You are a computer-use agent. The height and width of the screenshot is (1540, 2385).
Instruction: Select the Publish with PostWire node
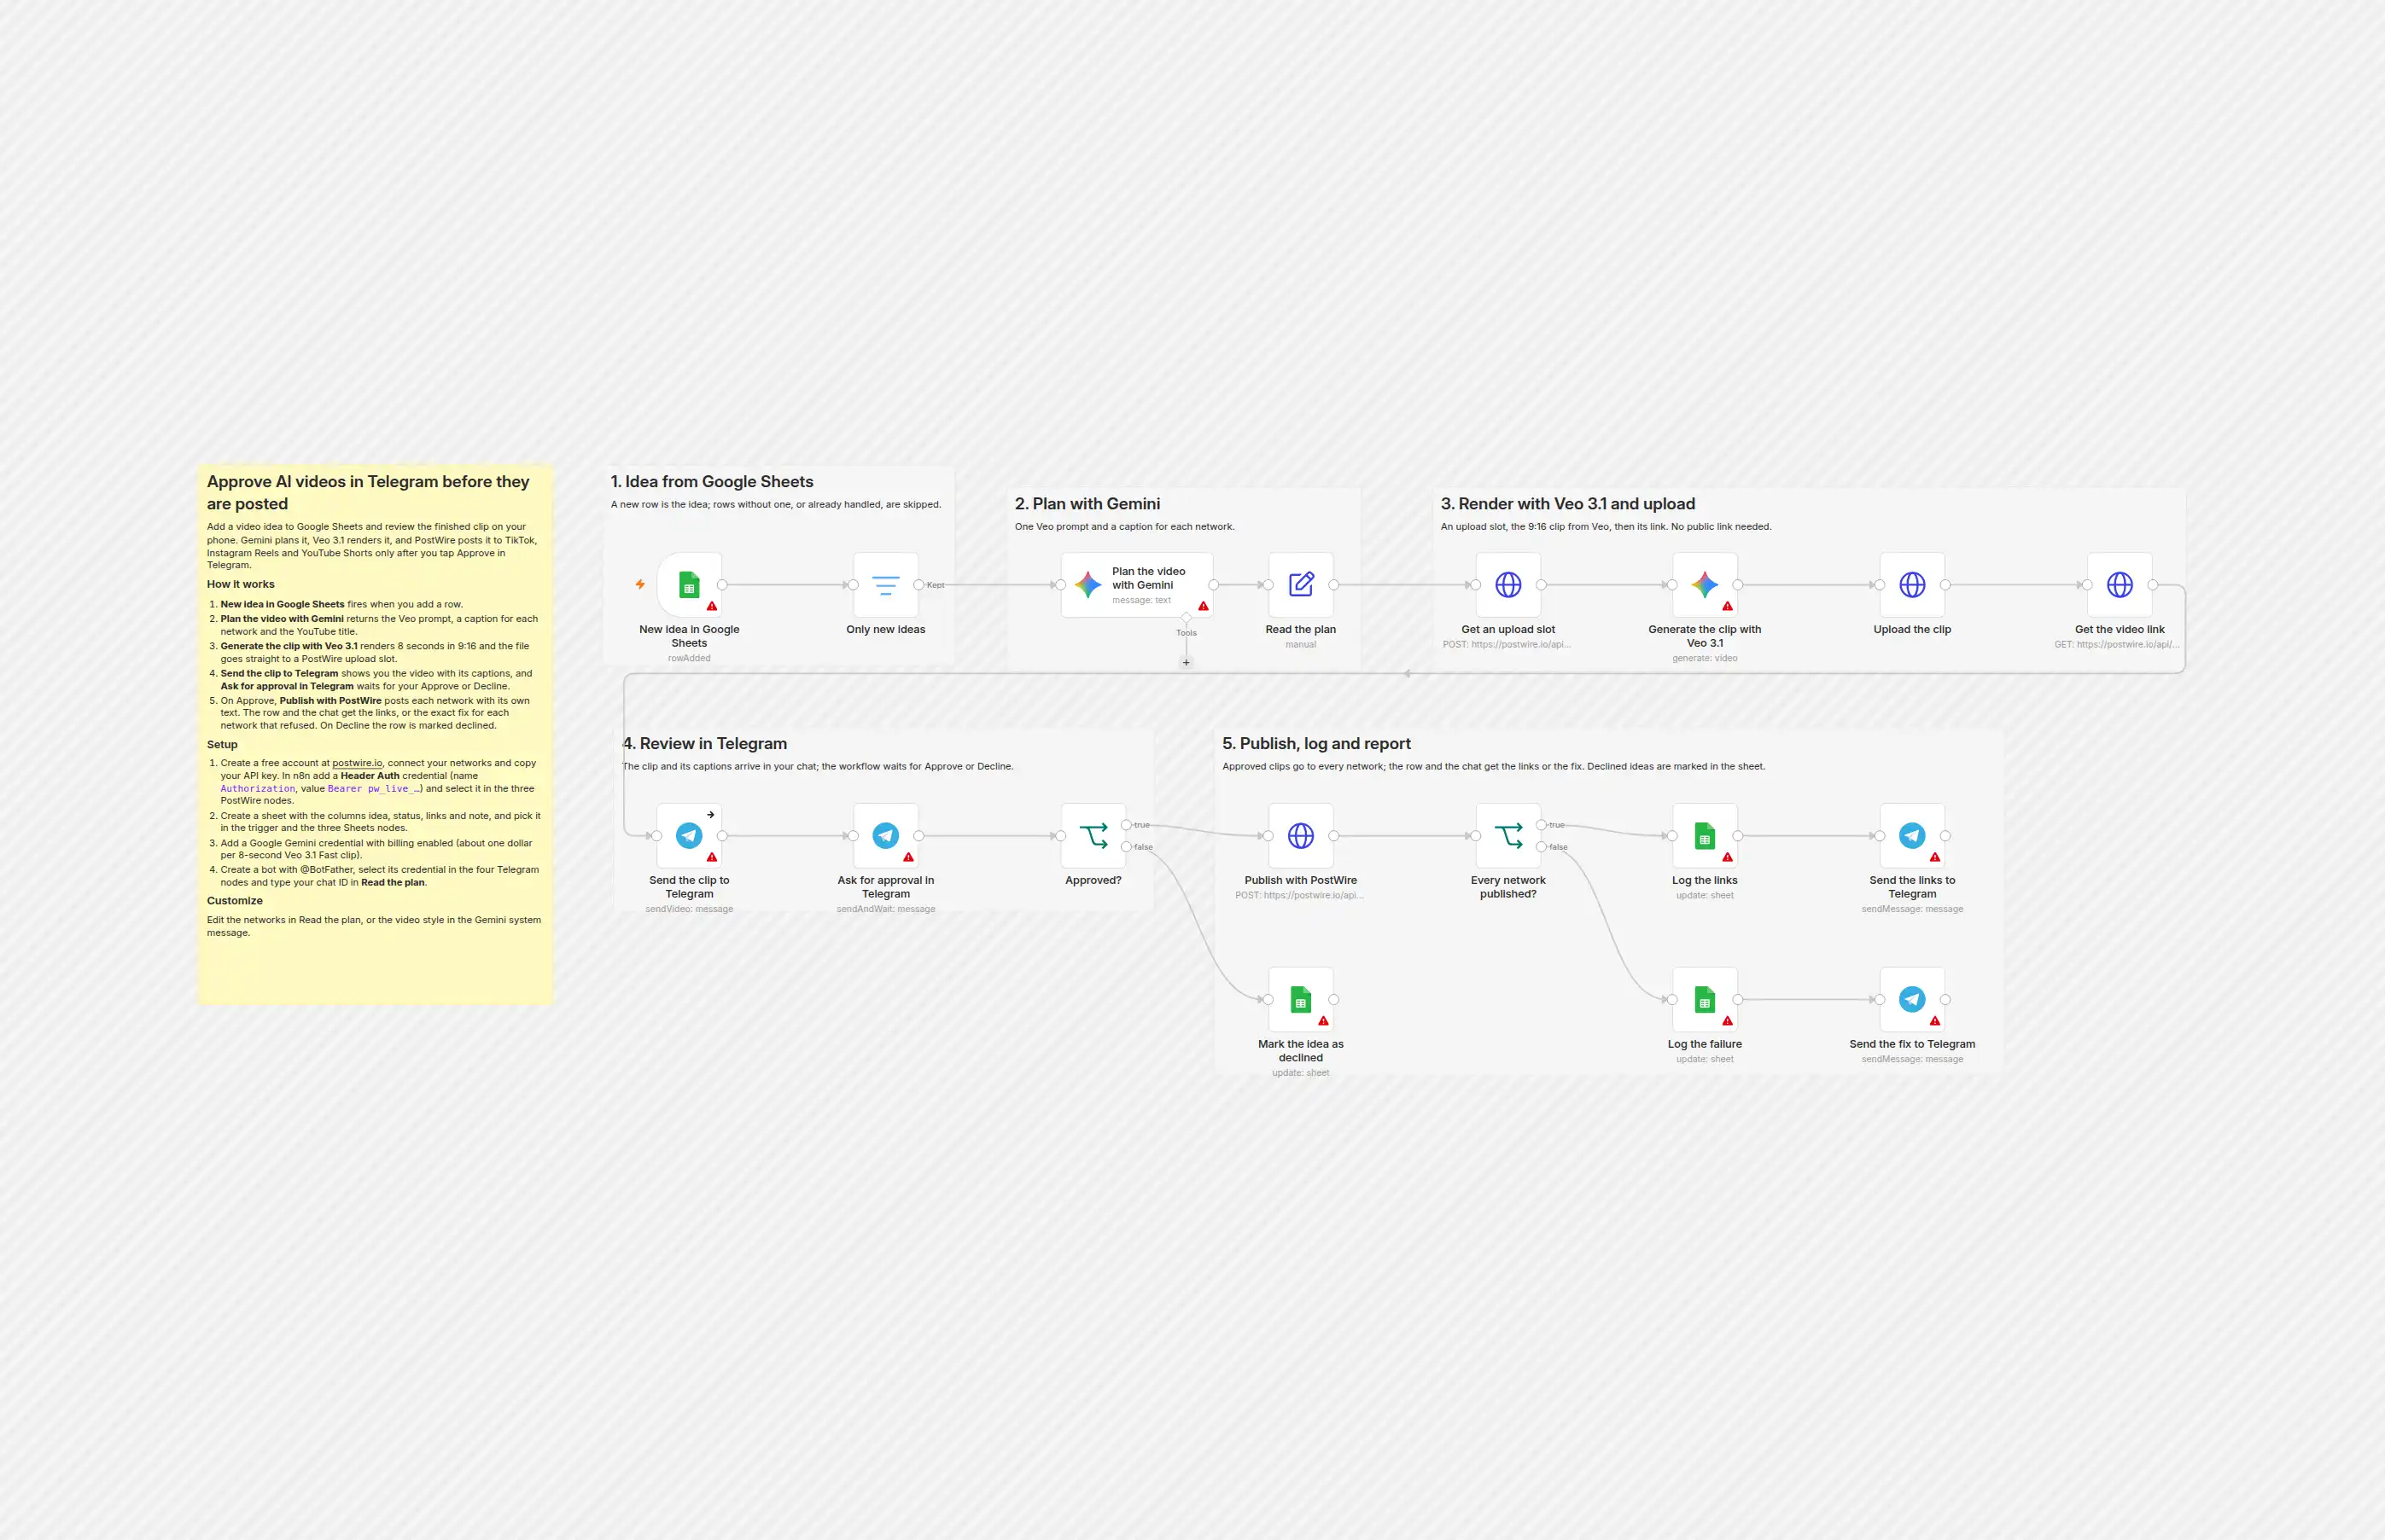pos(1301,836)
